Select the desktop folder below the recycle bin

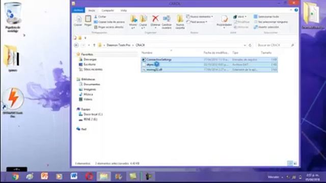click(x=12, y=58)
